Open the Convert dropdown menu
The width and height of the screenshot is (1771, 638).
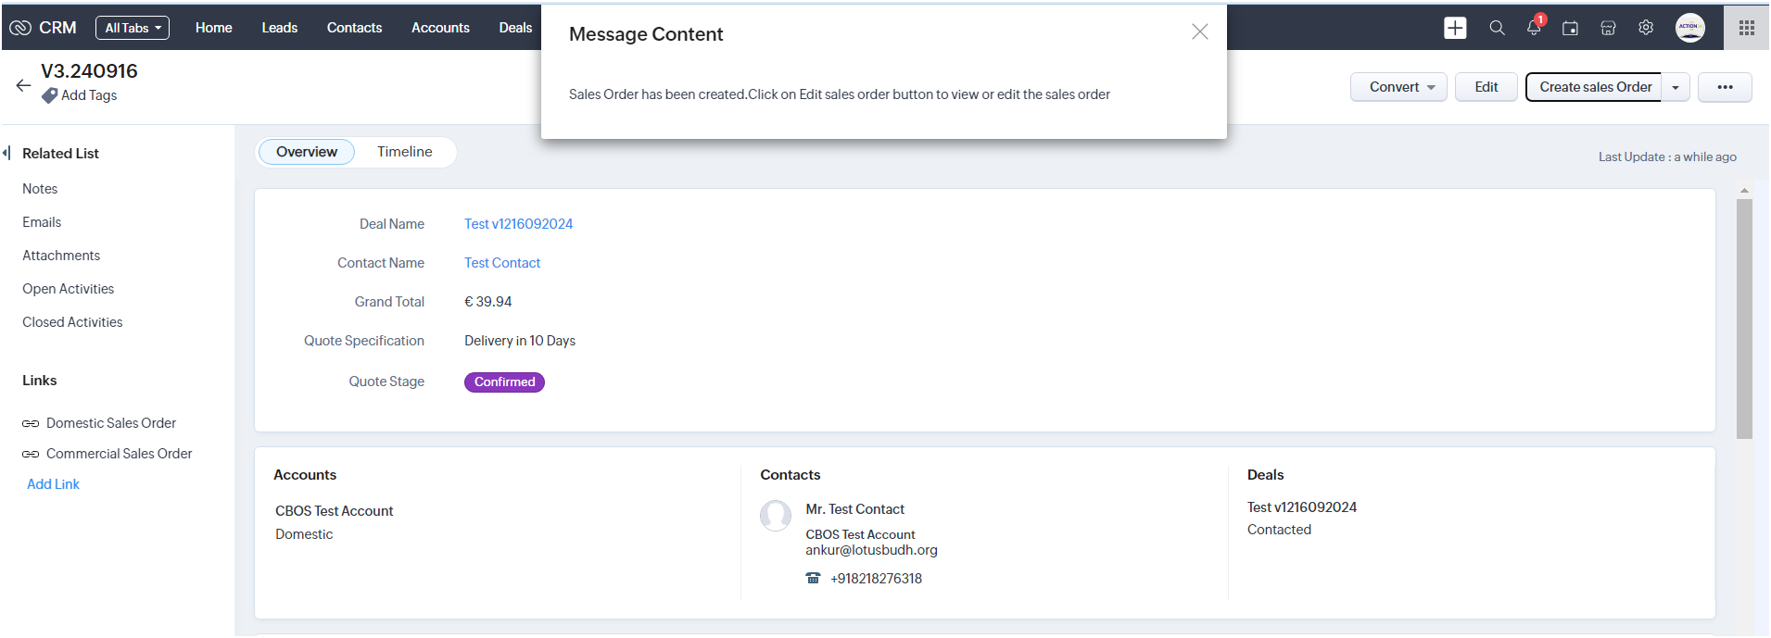click(x=1398, y=87)
